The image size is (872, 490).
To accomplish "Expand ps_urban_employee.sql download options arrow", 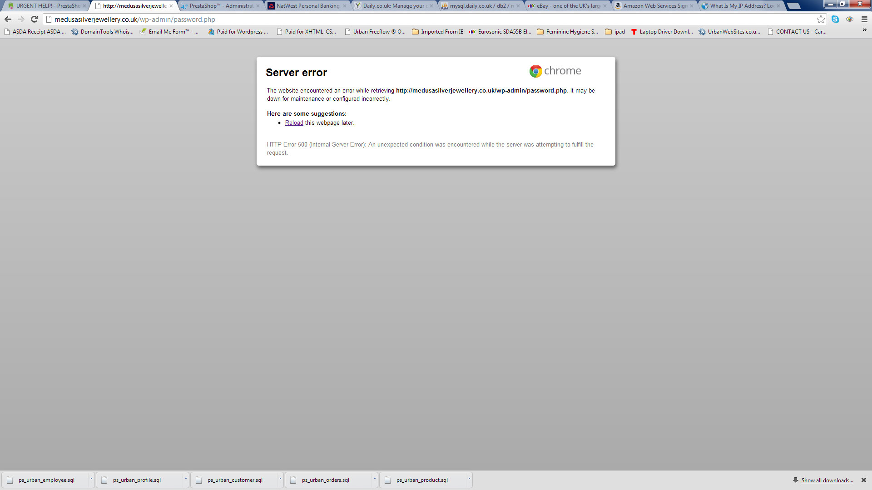I will coord(91,479).
